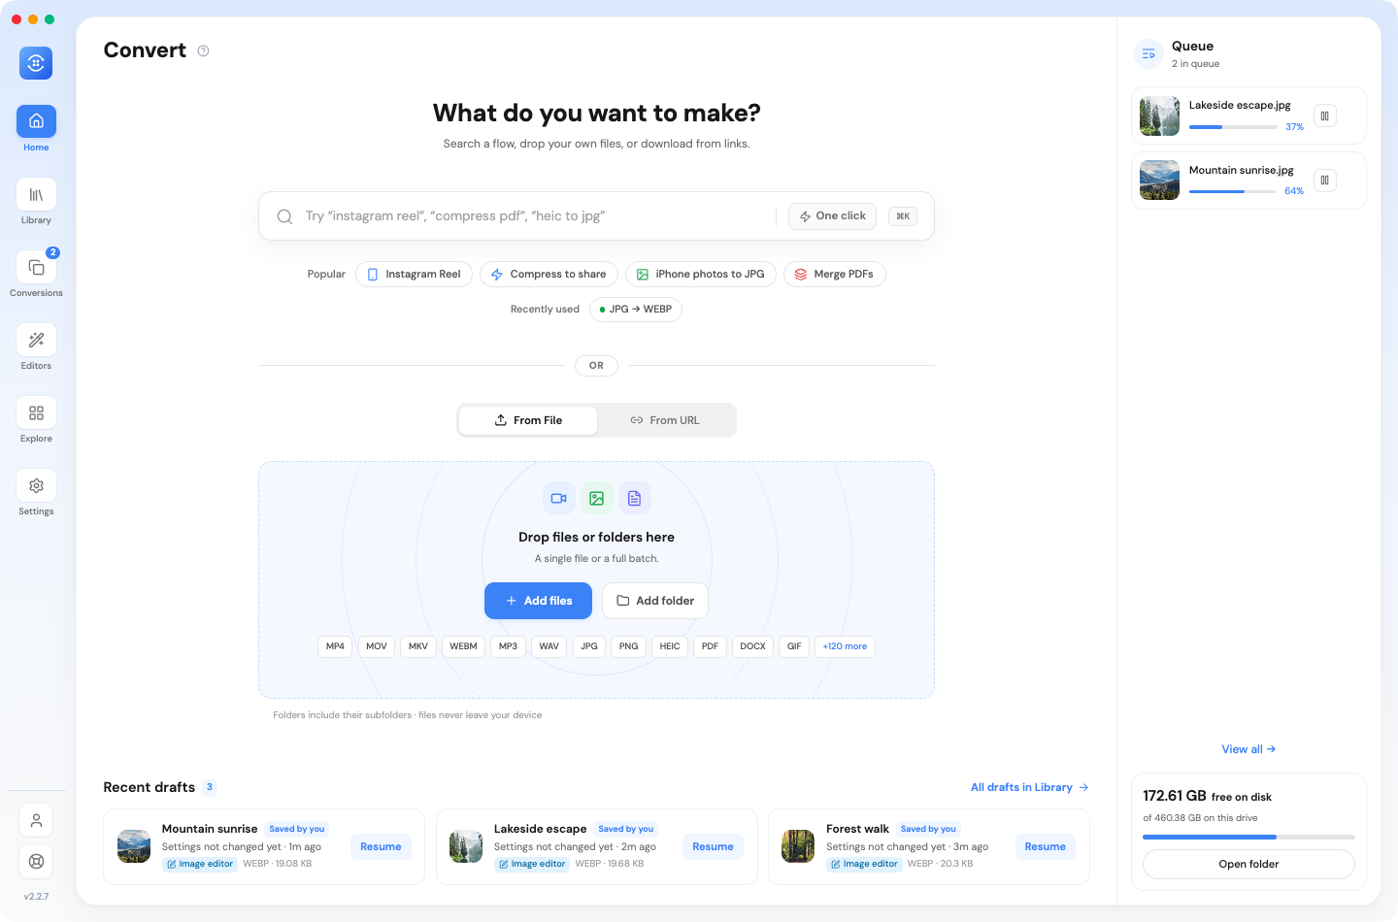This screenshot has height=922, width=1398.
Task: Click the Forest walk draft thumbnail
Action: 798,846
